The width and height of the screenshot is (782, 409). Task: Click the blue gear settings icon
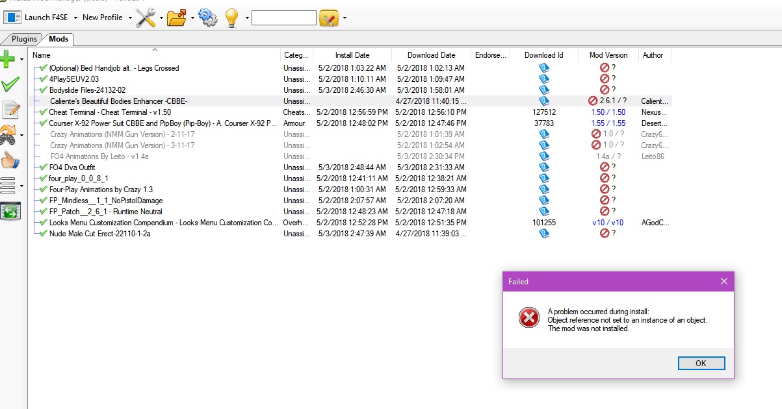(208, 18)
